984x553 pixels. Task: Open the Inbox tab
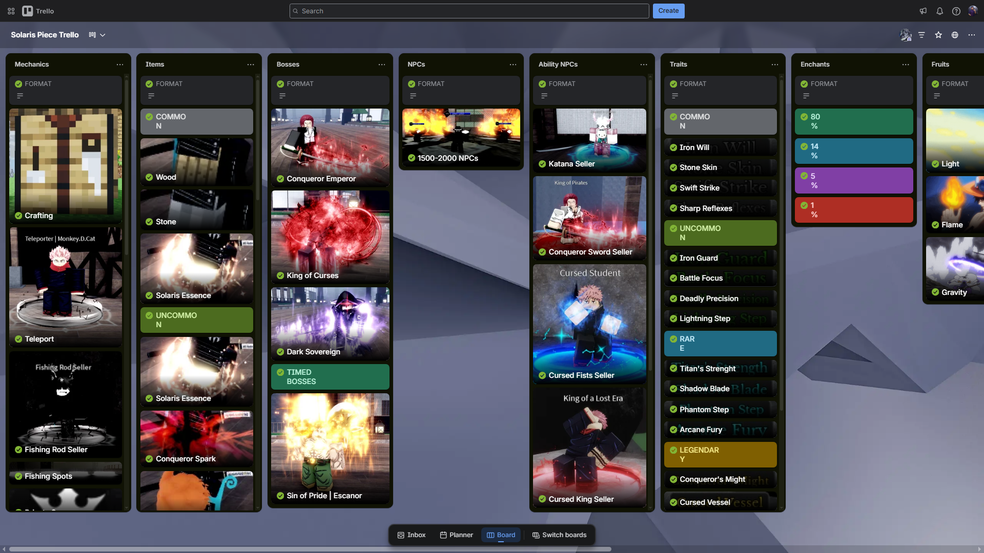[x=412, y=535]
